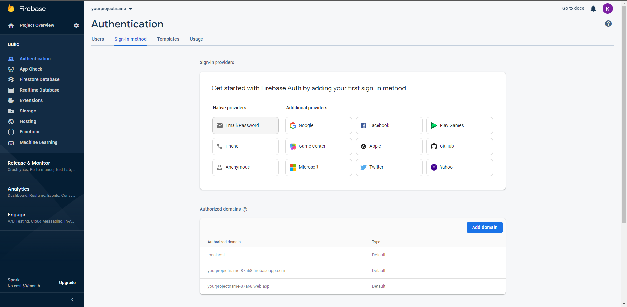Click Go to docs link
Viewport: 627px width, 307px height.
coord(573,9)
